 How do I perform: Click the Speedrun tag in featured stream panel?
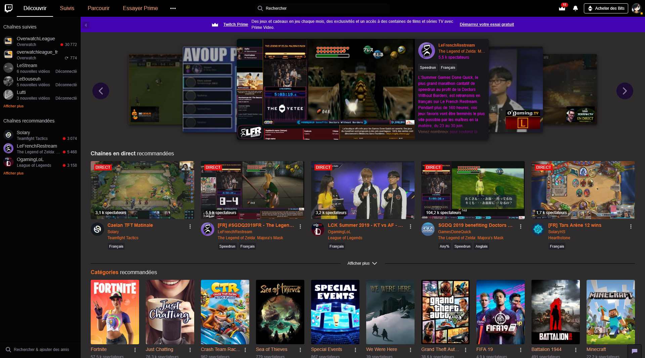pyautogui.click(x=428, y=67)
